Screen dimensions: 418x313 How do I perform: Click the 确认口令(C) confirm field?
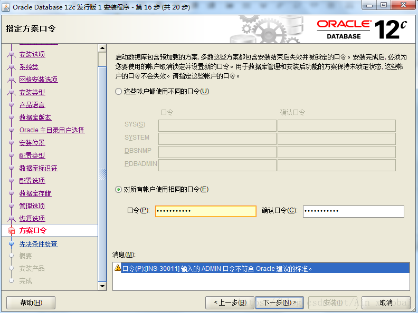tap(353, 211)
